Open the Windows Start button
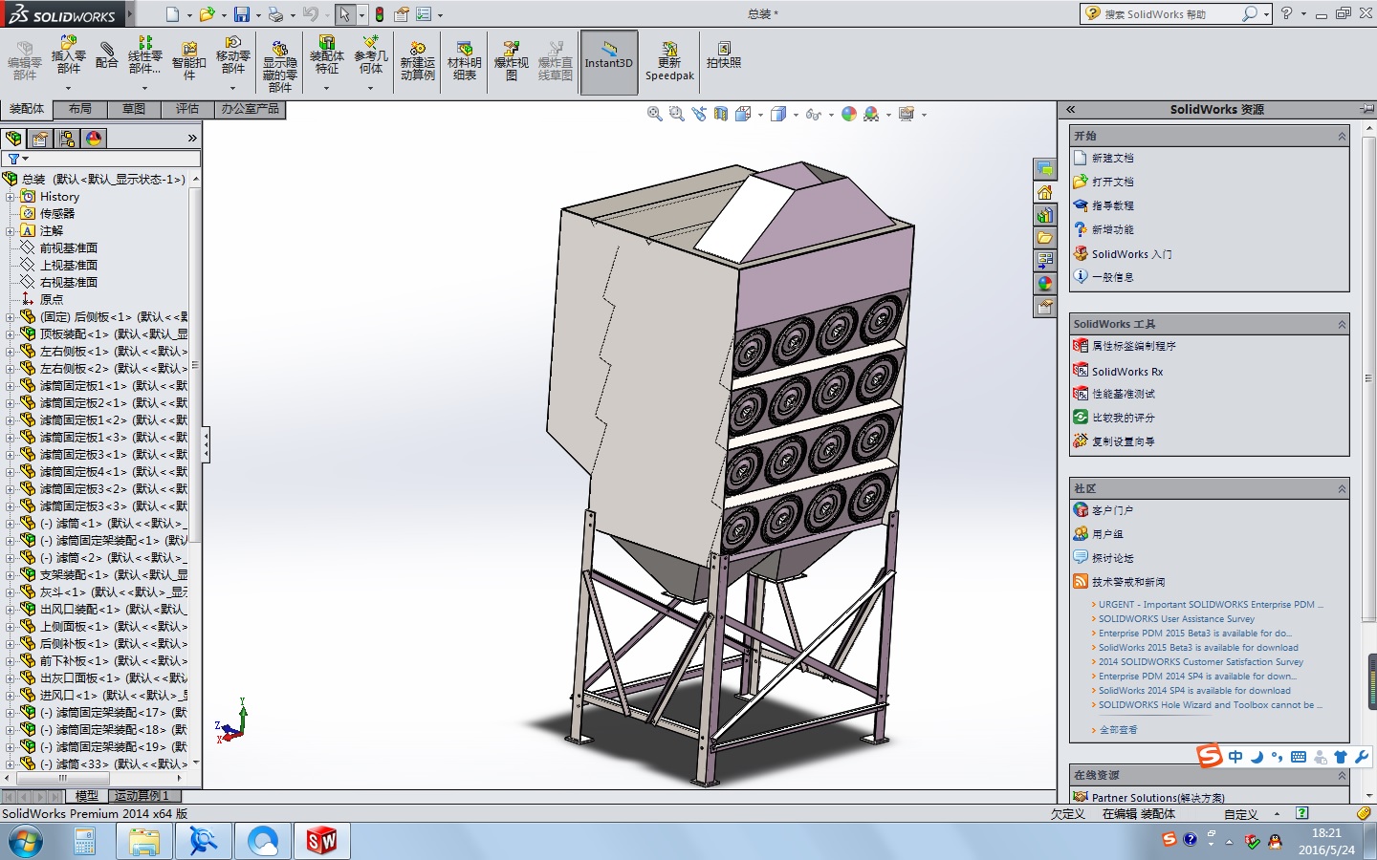The height and width of the screenshot is (860, 1377). [x=26, y=842]
